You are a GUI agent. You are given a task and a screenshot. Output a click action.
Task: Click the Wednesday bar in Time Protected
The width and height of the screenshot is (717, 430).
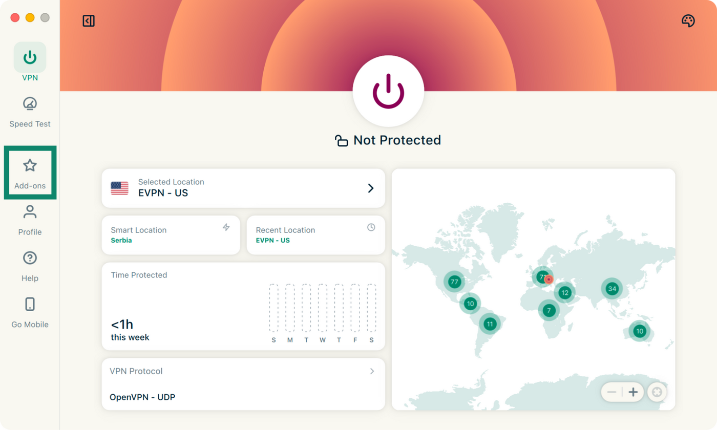point(323,309)
